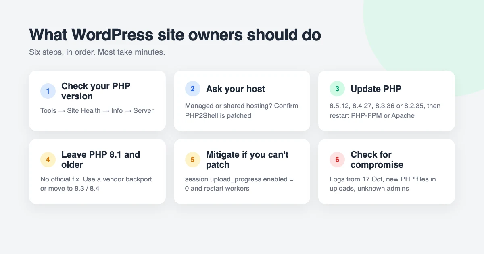Click the yellow circle badge numbered 5
The image size is (484, 254).
193,160
